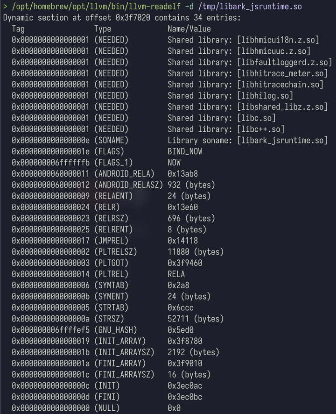Click the BIND_NOW flags value
This screenshot has width=336, height=414.
(x=185, y=151)
